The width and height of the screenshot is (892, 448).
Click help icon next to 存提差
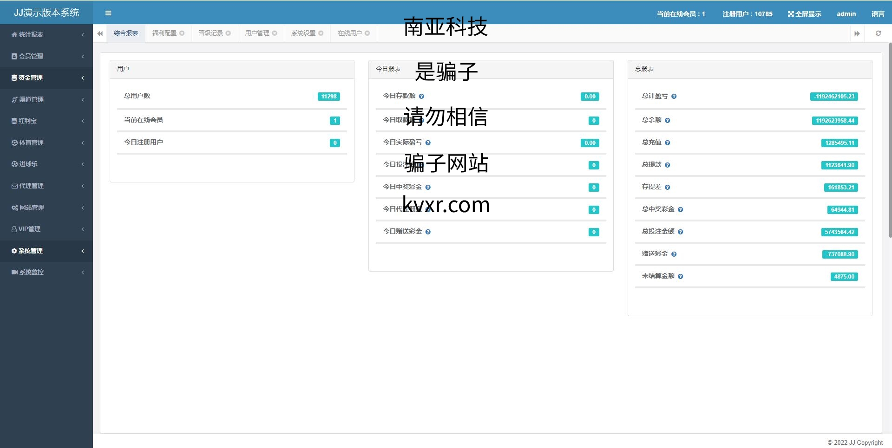(x=667, y=188)
